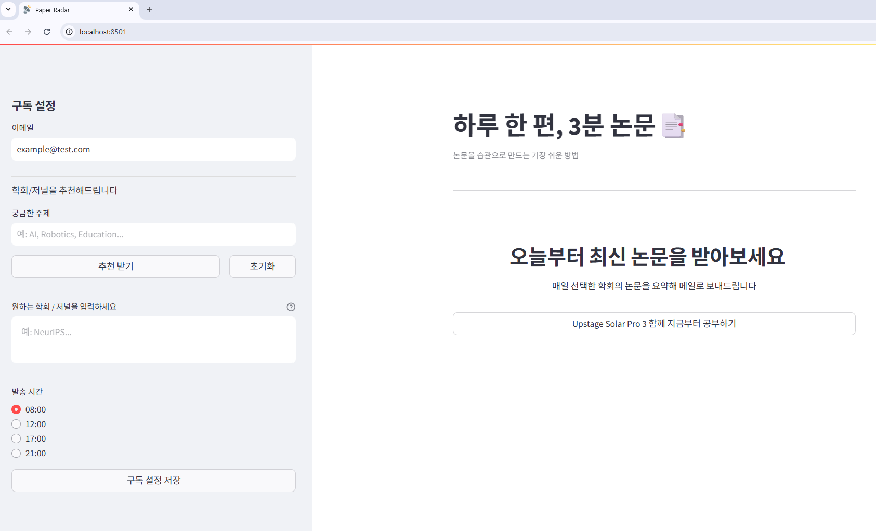Image resolution: width=876 pixels, height=531 pixels.
Task: Click the paper document emoji beside the title
Action: pyautogui.click(x=673, y=126)
